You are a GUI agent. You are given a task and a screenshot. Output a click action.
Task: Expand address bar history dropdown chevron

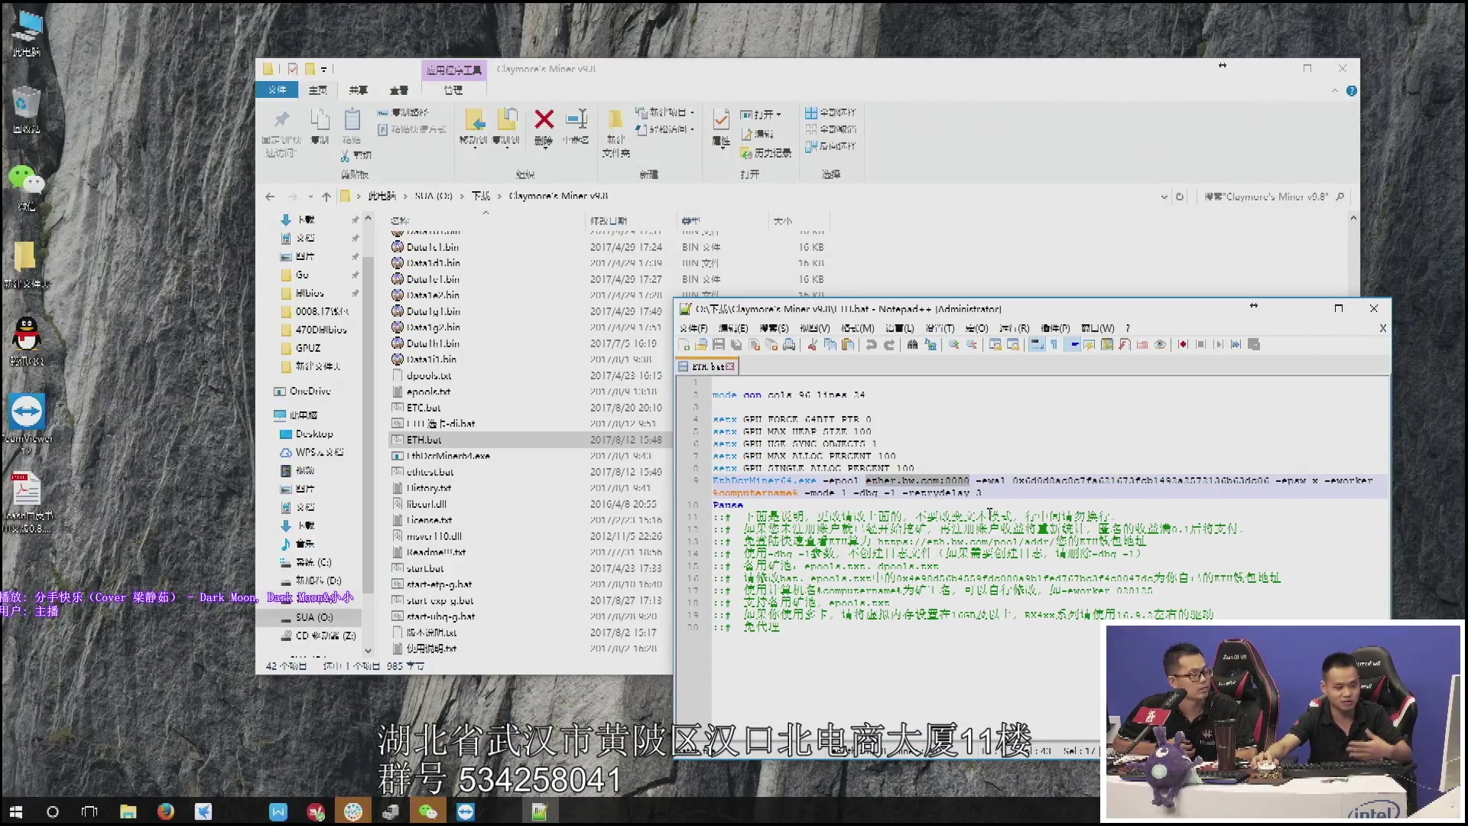[x=1164, y=197]
